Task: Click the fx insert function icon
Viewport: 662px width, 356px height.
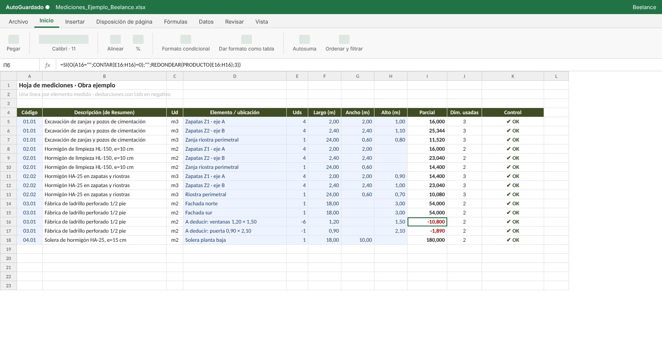Action: click(48, 65)
